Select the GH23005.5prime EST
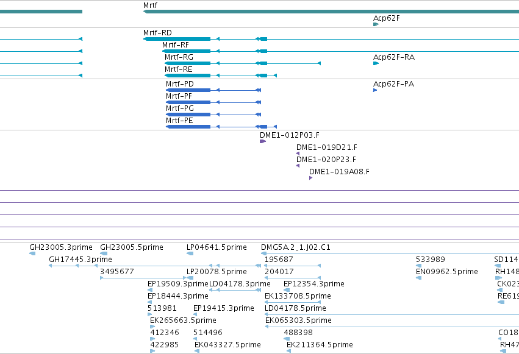519x354 pixels. click(x=104, y=253)
